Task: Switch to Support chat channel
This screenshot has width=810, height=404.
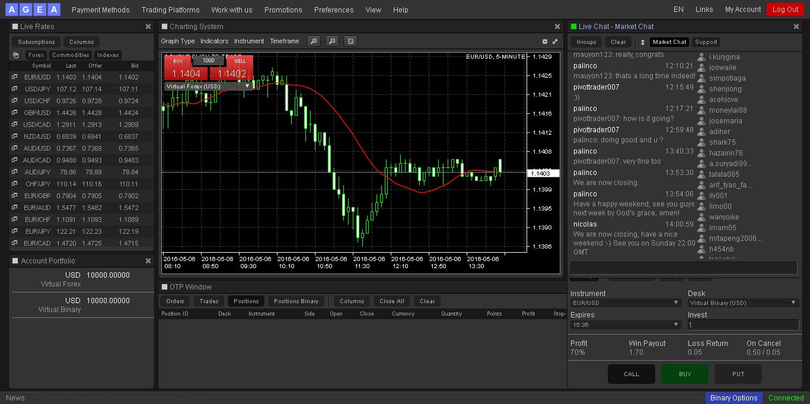Action: (x=706, y=42)
